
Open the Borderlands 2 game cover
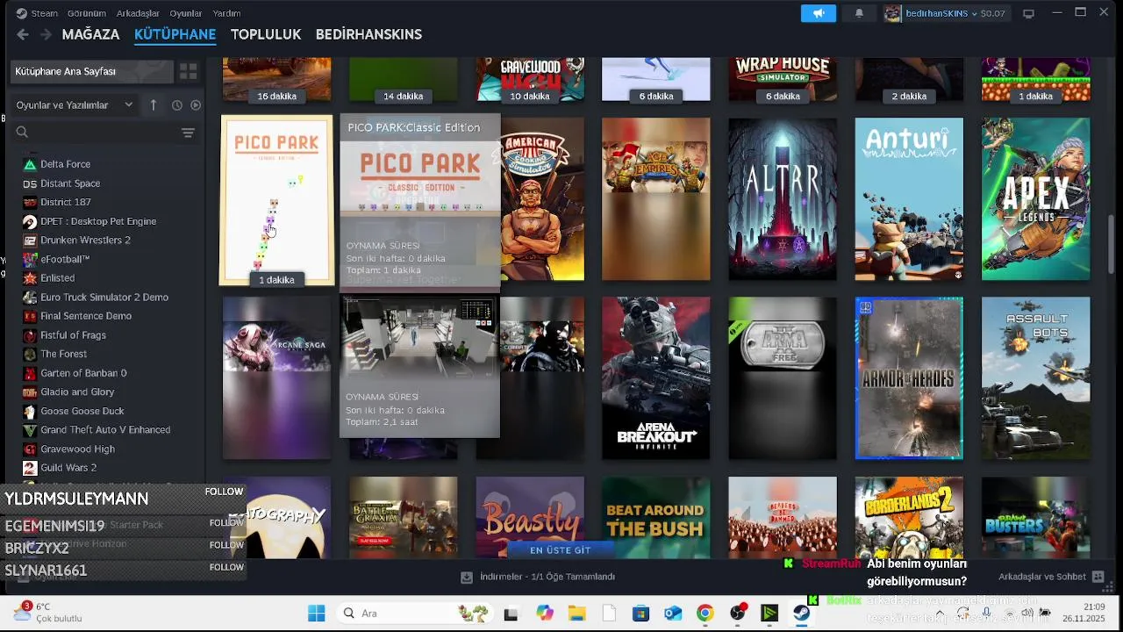[x=909, y=518]
